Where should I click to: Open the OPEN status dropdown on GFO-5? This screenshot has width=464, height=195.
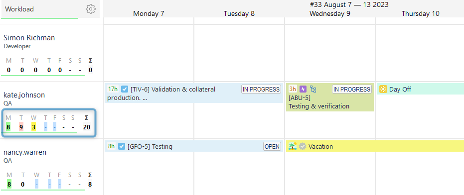tap(272, 146)
